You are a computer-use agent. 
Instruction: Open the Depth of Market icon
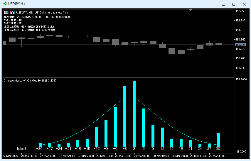pos(12,13)
